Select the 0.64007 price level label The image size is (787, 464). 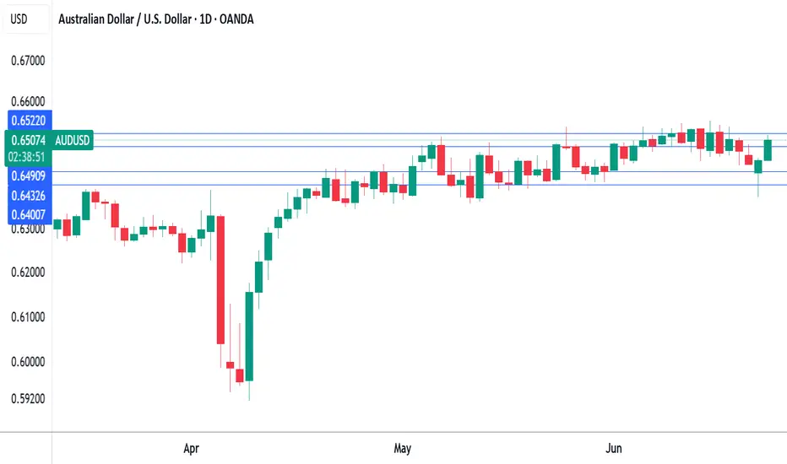[29, 214]
